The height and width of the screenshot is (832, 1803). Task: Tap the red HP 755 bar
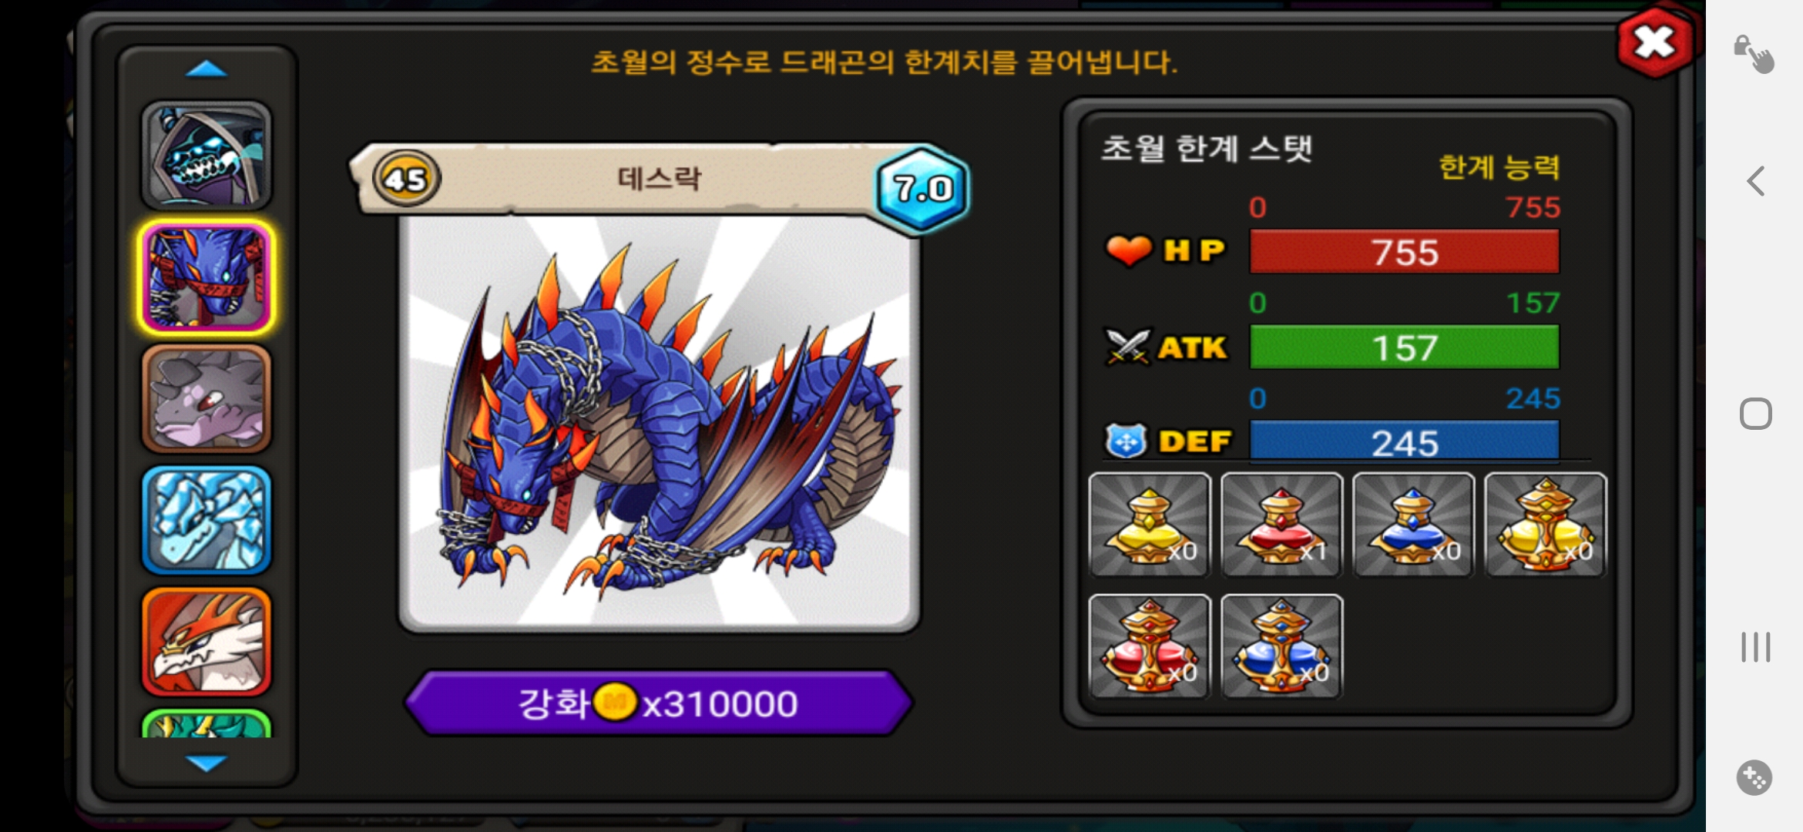1404,252
